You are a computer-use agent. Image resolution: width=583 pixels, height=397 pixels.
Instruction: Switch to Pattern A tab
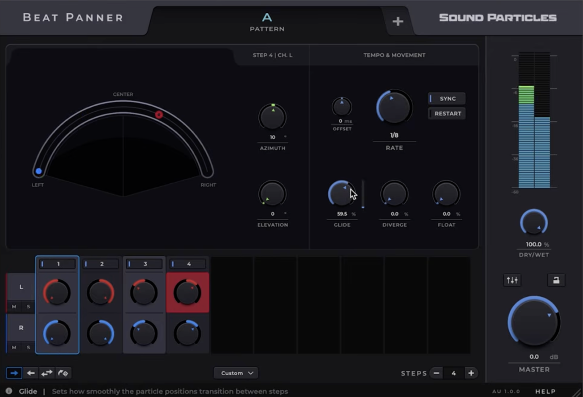coord(267,22)
